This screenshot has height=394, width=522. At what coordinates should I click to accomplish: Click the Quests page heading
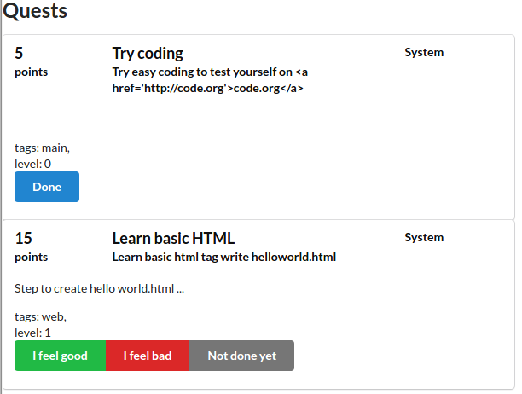(36, 12)
